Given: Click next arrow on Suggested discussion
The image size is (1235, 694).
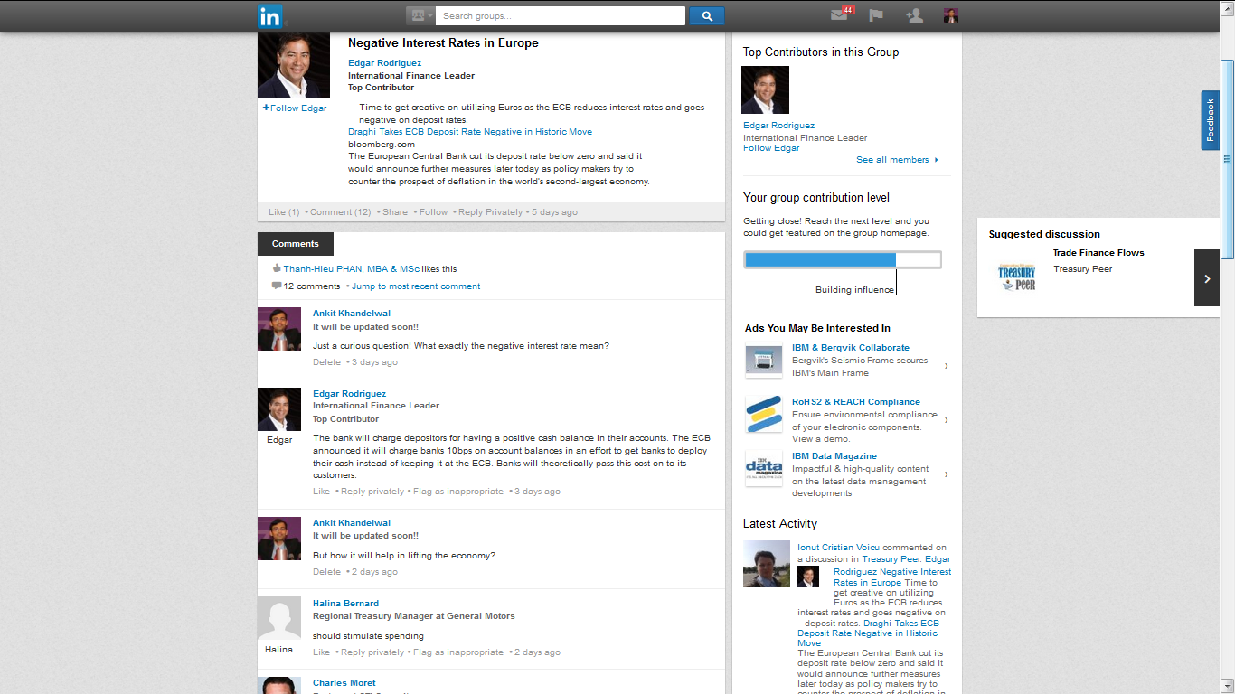Looking at the screenshot, I should point(1207,277).
